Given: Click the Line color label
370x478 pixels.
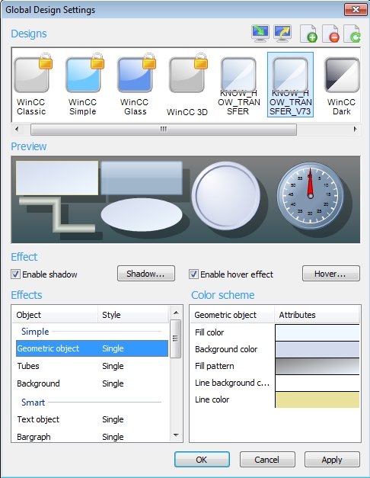Looking at the screenshot, I should 212,399.
